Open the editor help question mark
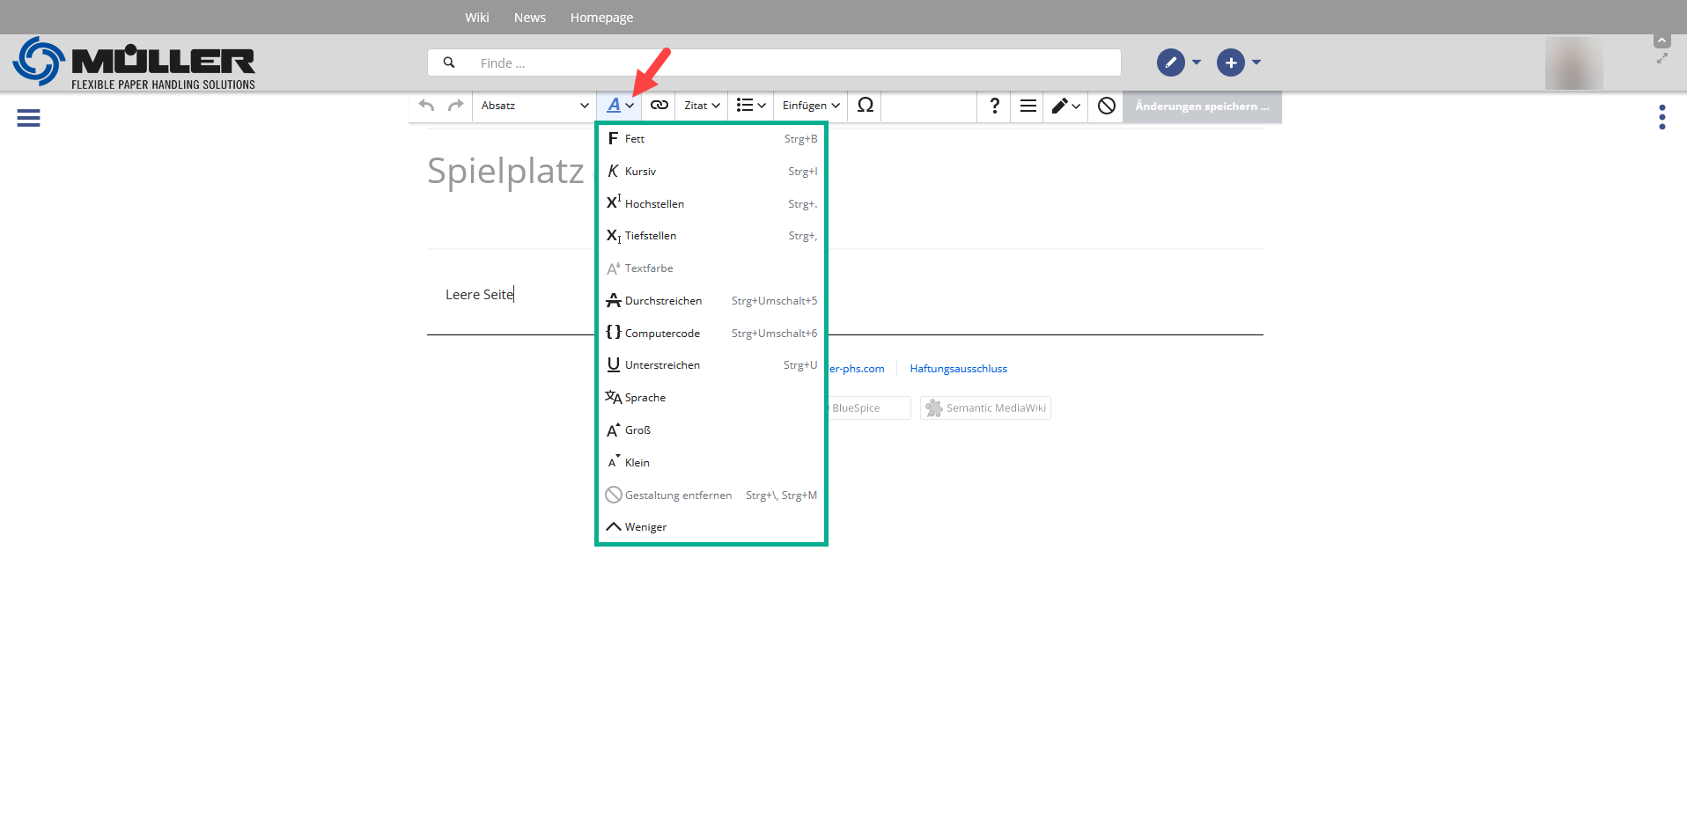 click(994, 106)
